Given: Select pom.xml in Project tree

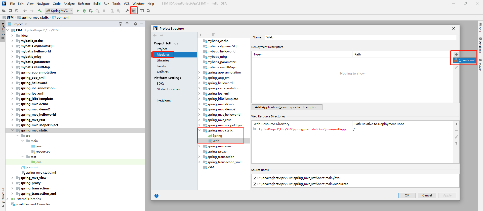Looking at the screenshot, I should click(x=32, y=167).
